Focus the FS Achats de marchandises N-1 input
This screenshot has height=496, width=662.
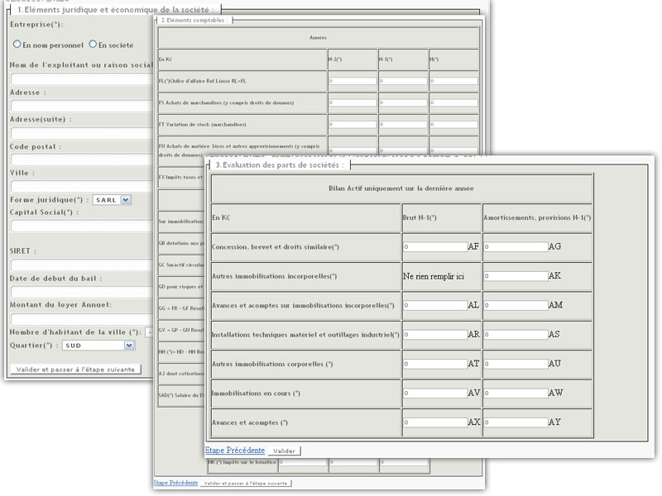(x=403, y=103)
